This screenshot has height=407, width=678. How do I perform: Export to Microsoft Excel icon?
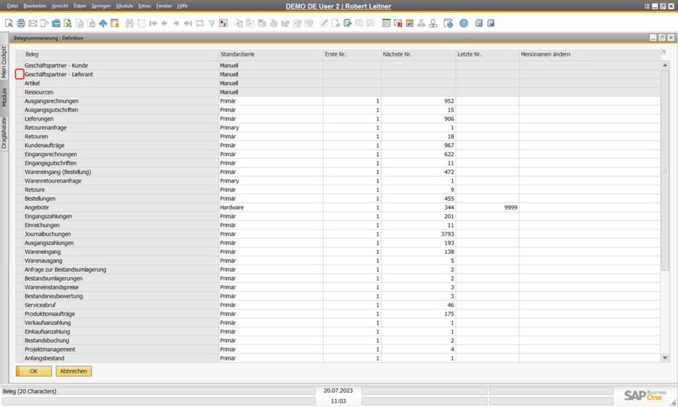(68, 23)
